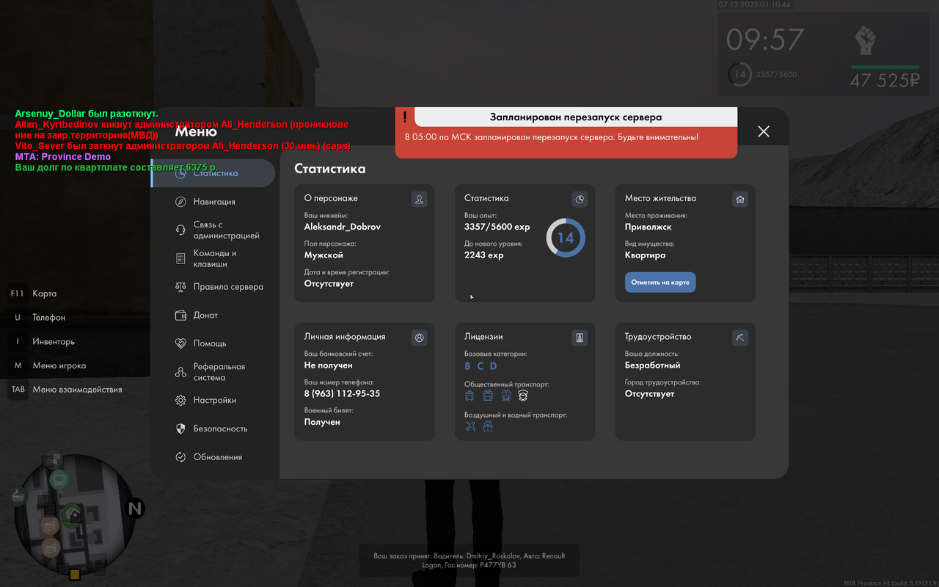Click the license badge icon in Лицензии card
The height and width of the screenshot is (587, 939).
(580, 338)
